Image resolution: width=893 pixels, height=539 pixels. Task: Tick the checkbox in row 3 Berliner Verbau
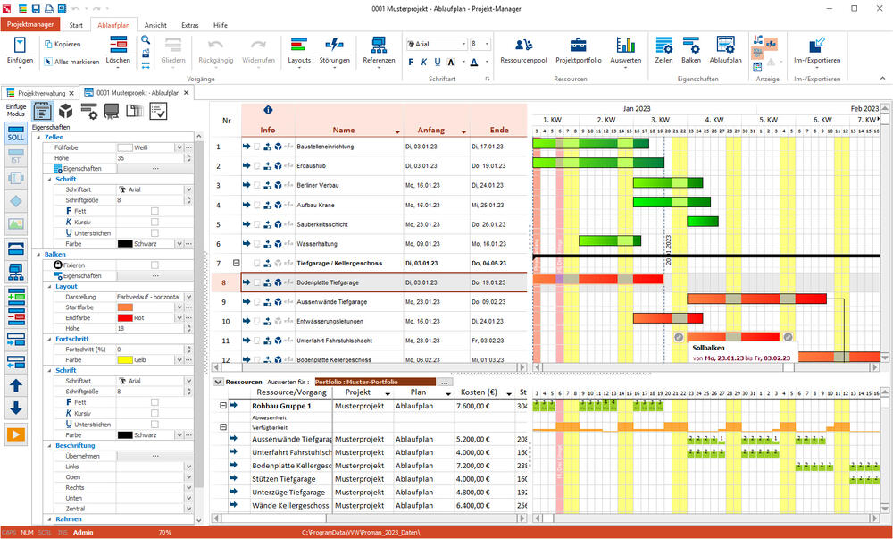[257, 186]
